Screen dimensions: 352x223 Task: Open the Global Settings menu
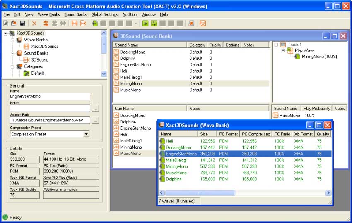pyautogui.click(x=105, y=14)
